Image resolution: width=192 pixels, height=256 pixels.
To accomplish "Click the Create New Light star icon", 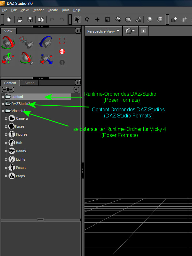I will 184,20.
